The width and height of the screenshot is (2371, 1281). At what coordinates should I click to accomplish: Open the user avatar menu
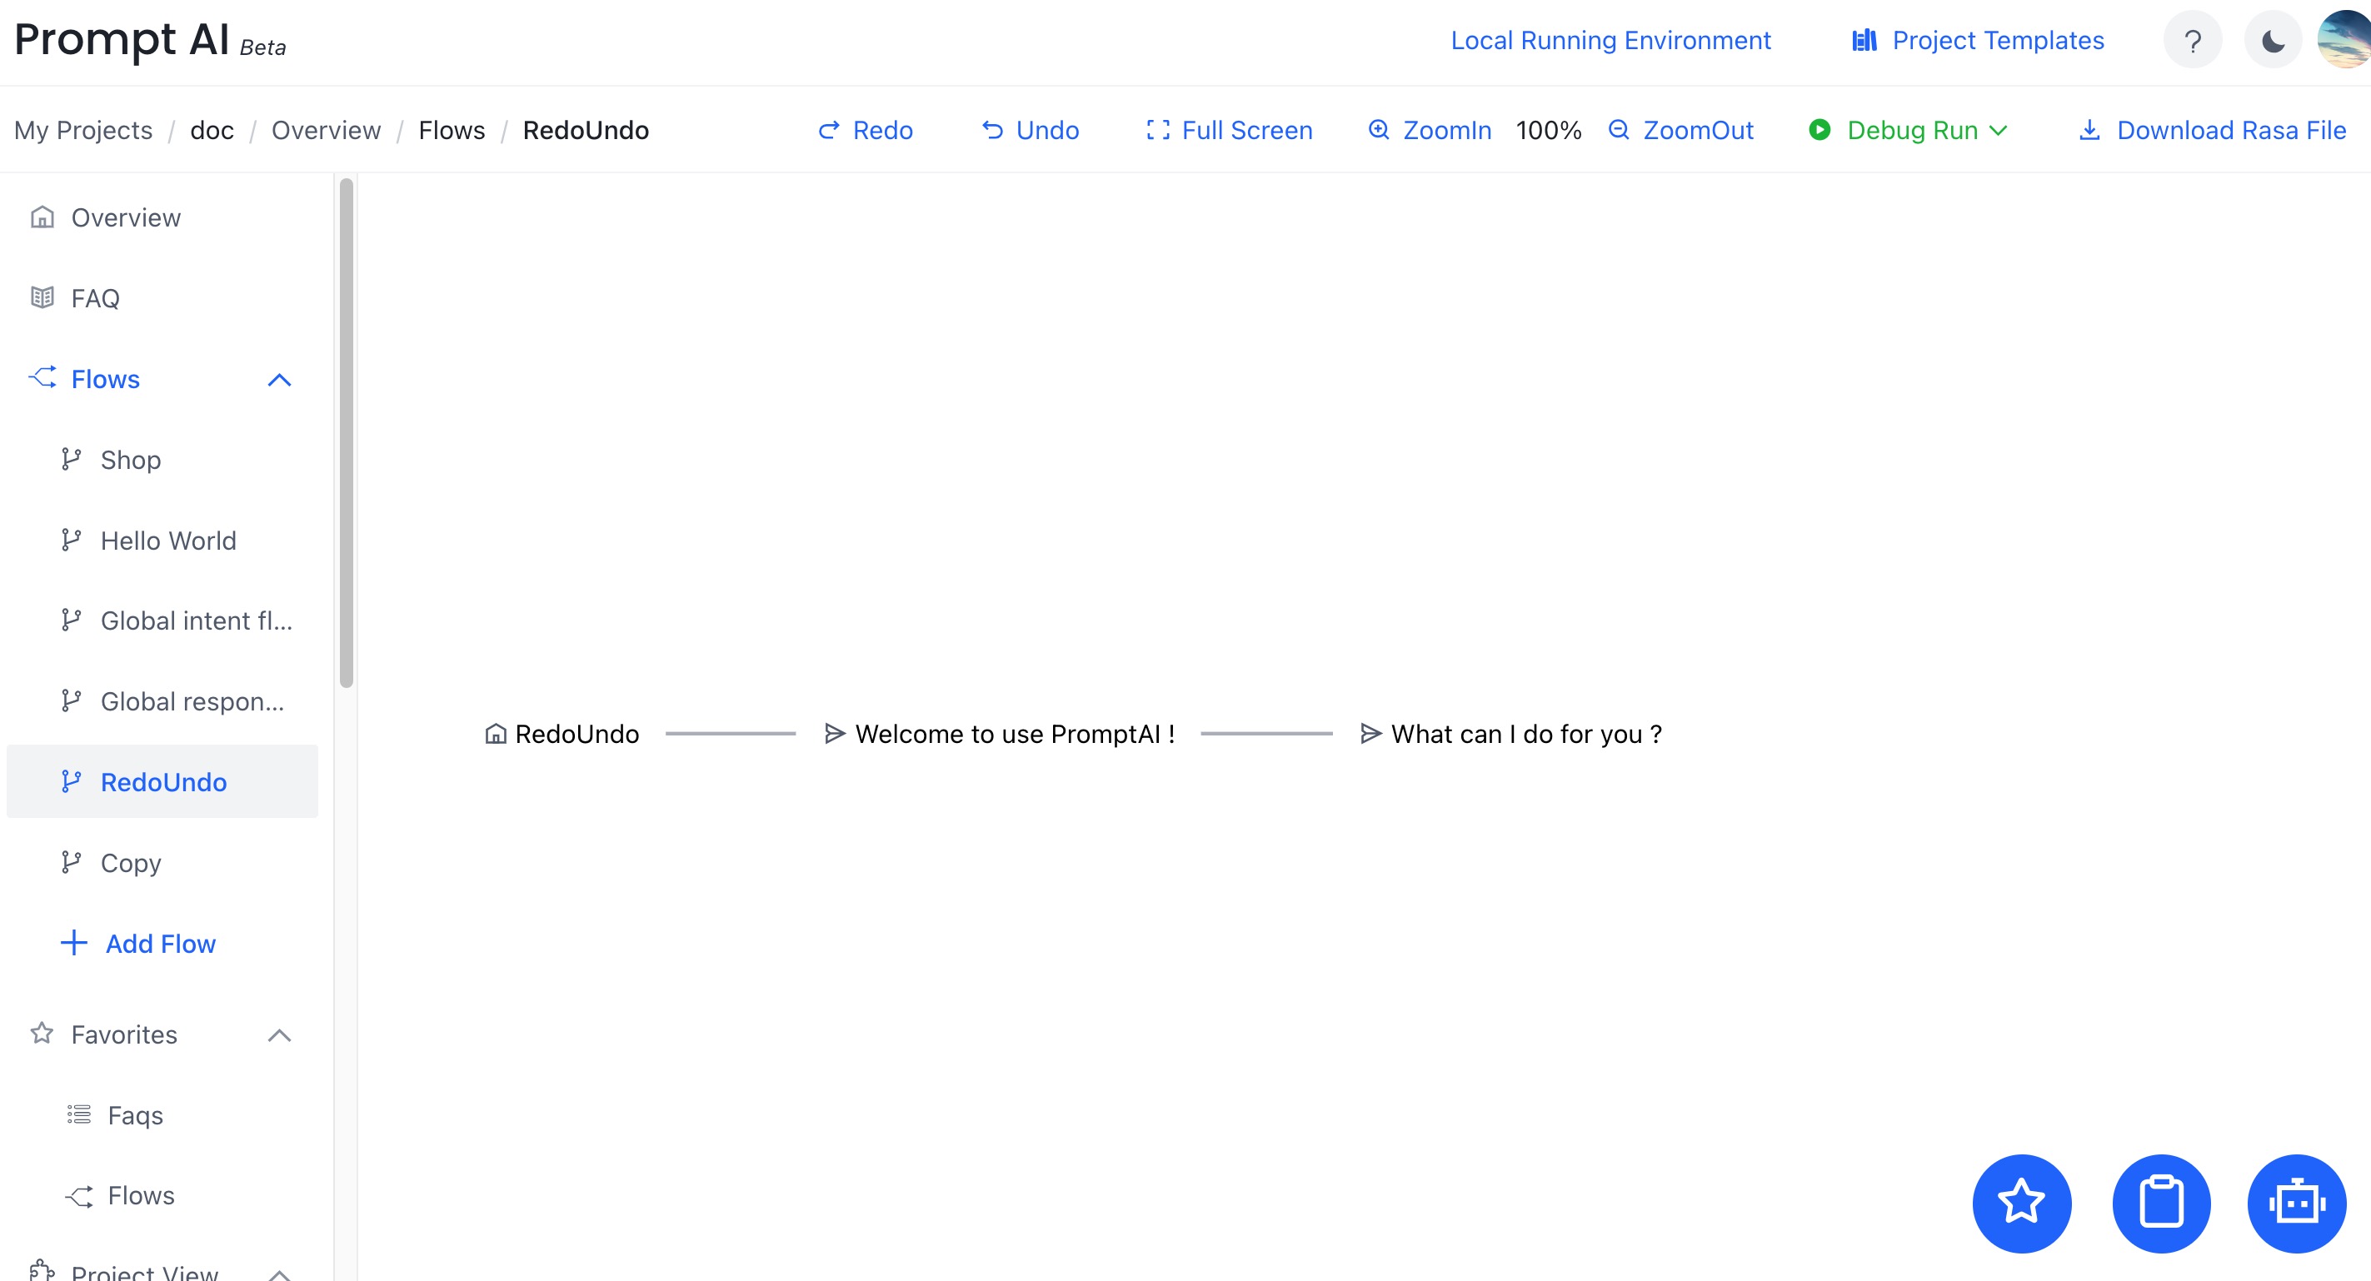pyautogui.click(x=2345, y=41)
